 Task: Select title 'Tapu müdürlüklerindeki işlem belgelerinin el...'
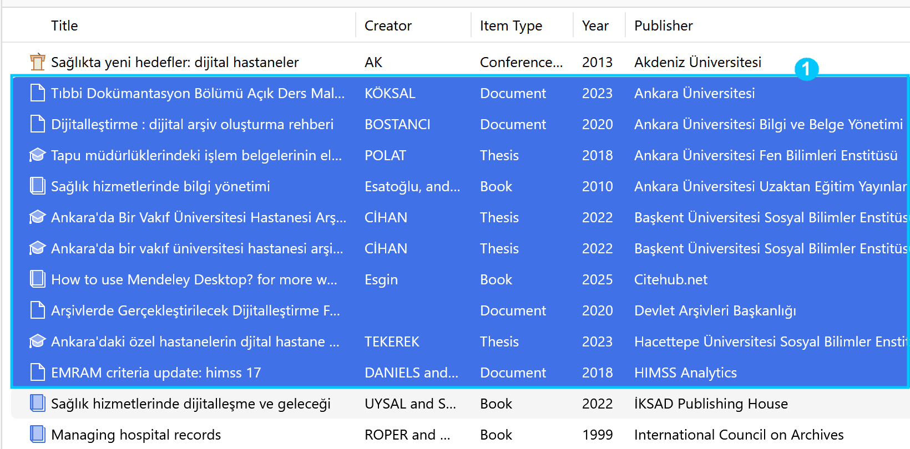196,155
